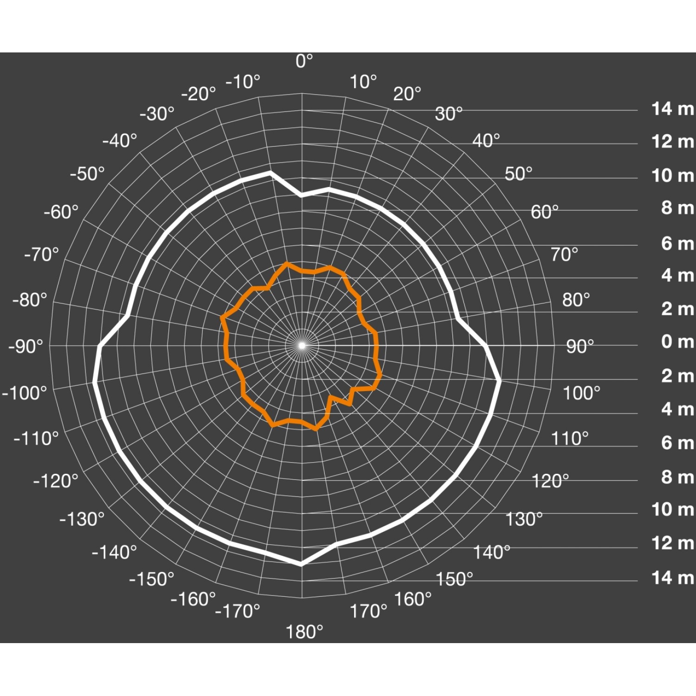
Task: Click the 180° angle label
Action: click(x=304, y=632)
